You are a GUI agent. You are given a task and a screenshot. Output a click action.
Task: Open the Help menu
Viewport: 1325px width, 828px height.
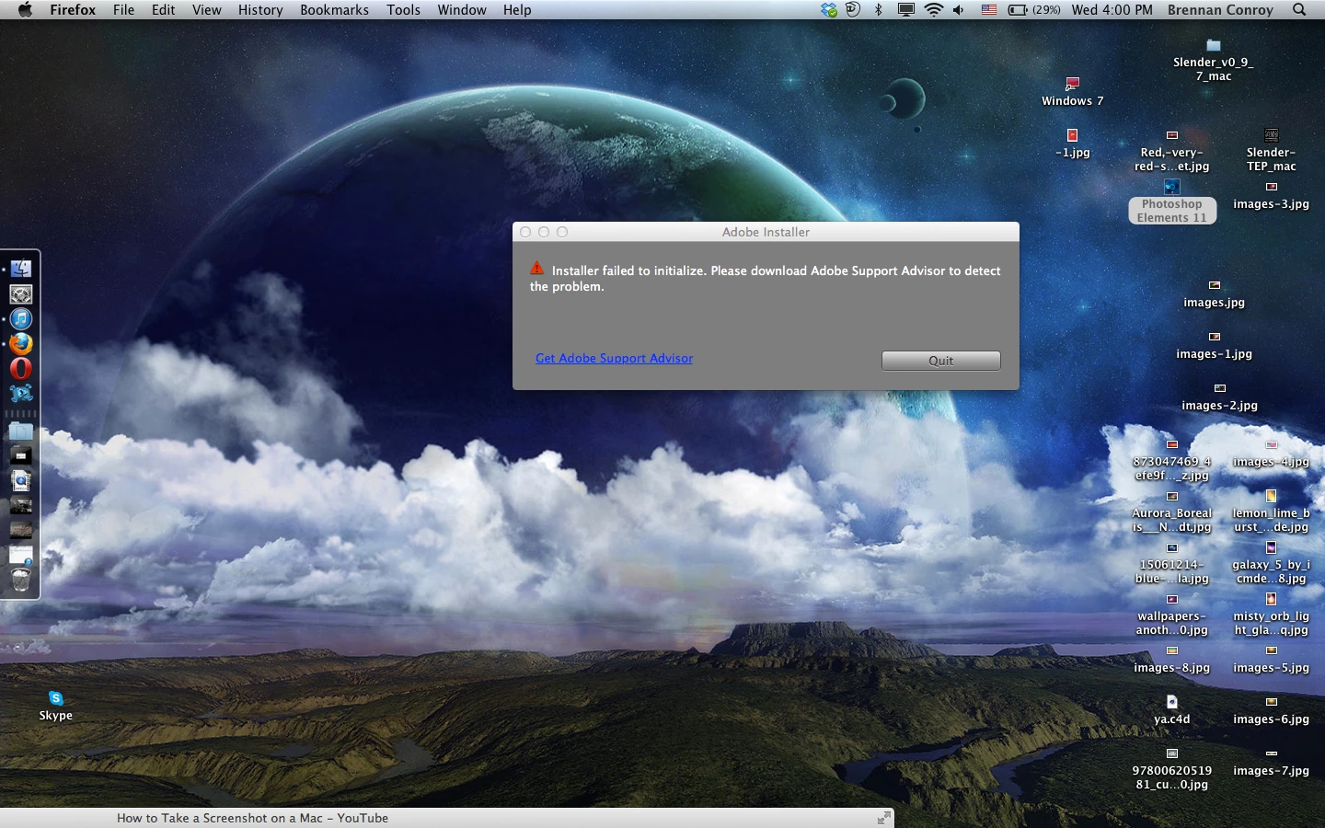517,10
